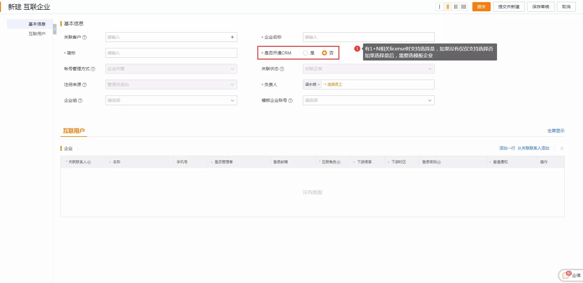Click plus icon in 关联客户 field

(x=232, y=37)
